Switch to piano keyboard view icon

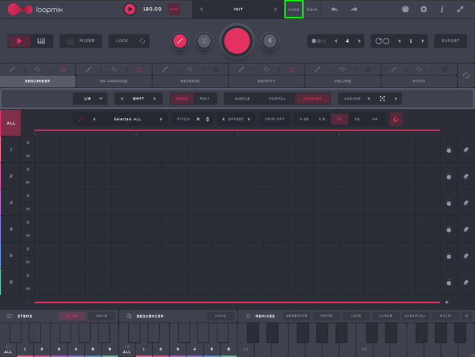tap(42, 41)
